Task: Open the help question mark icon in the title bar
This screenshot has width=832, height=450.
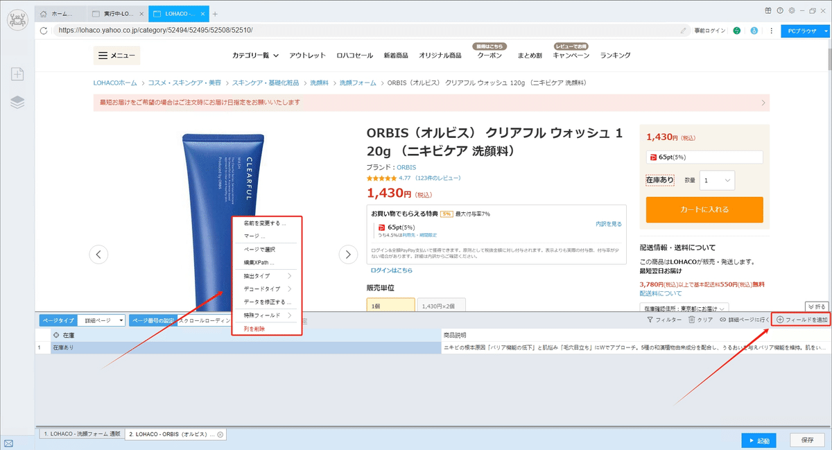Action: [780, 10]
